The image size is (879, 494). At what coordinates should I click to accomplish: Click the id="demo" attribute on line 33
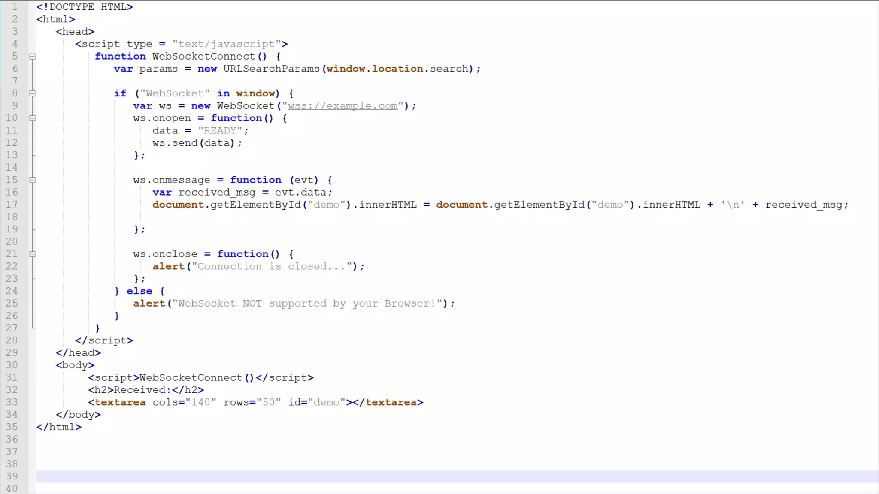[317, 402]
